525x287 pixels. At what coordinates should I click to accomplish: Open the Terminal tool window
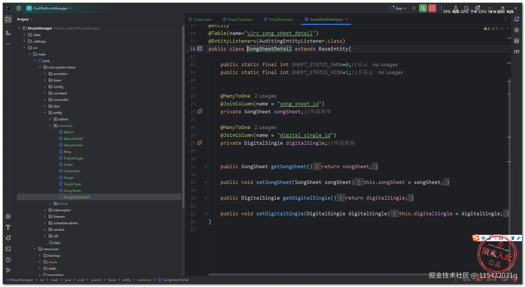(x=8, y=249)
